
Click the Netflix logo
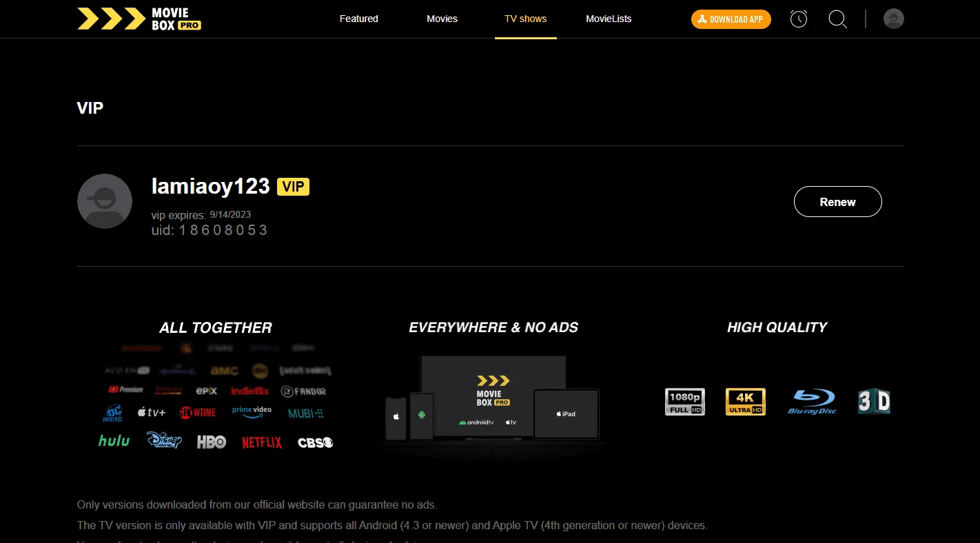(x=262, y=442)
